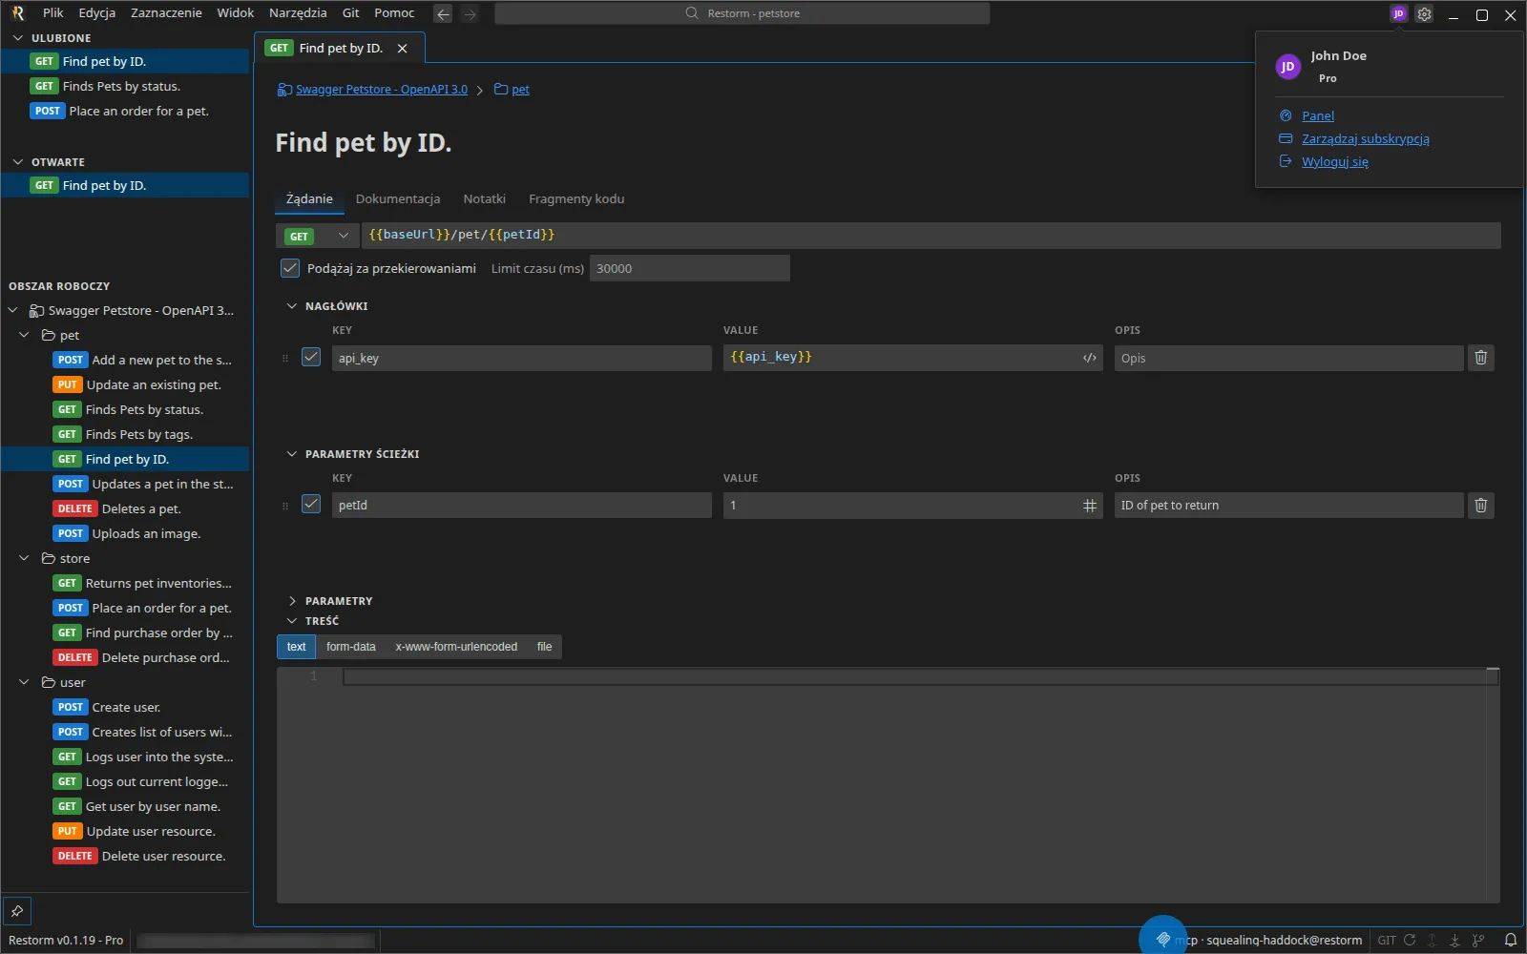
Task: Navigate back with the left arrow
Action: (443, 14)
